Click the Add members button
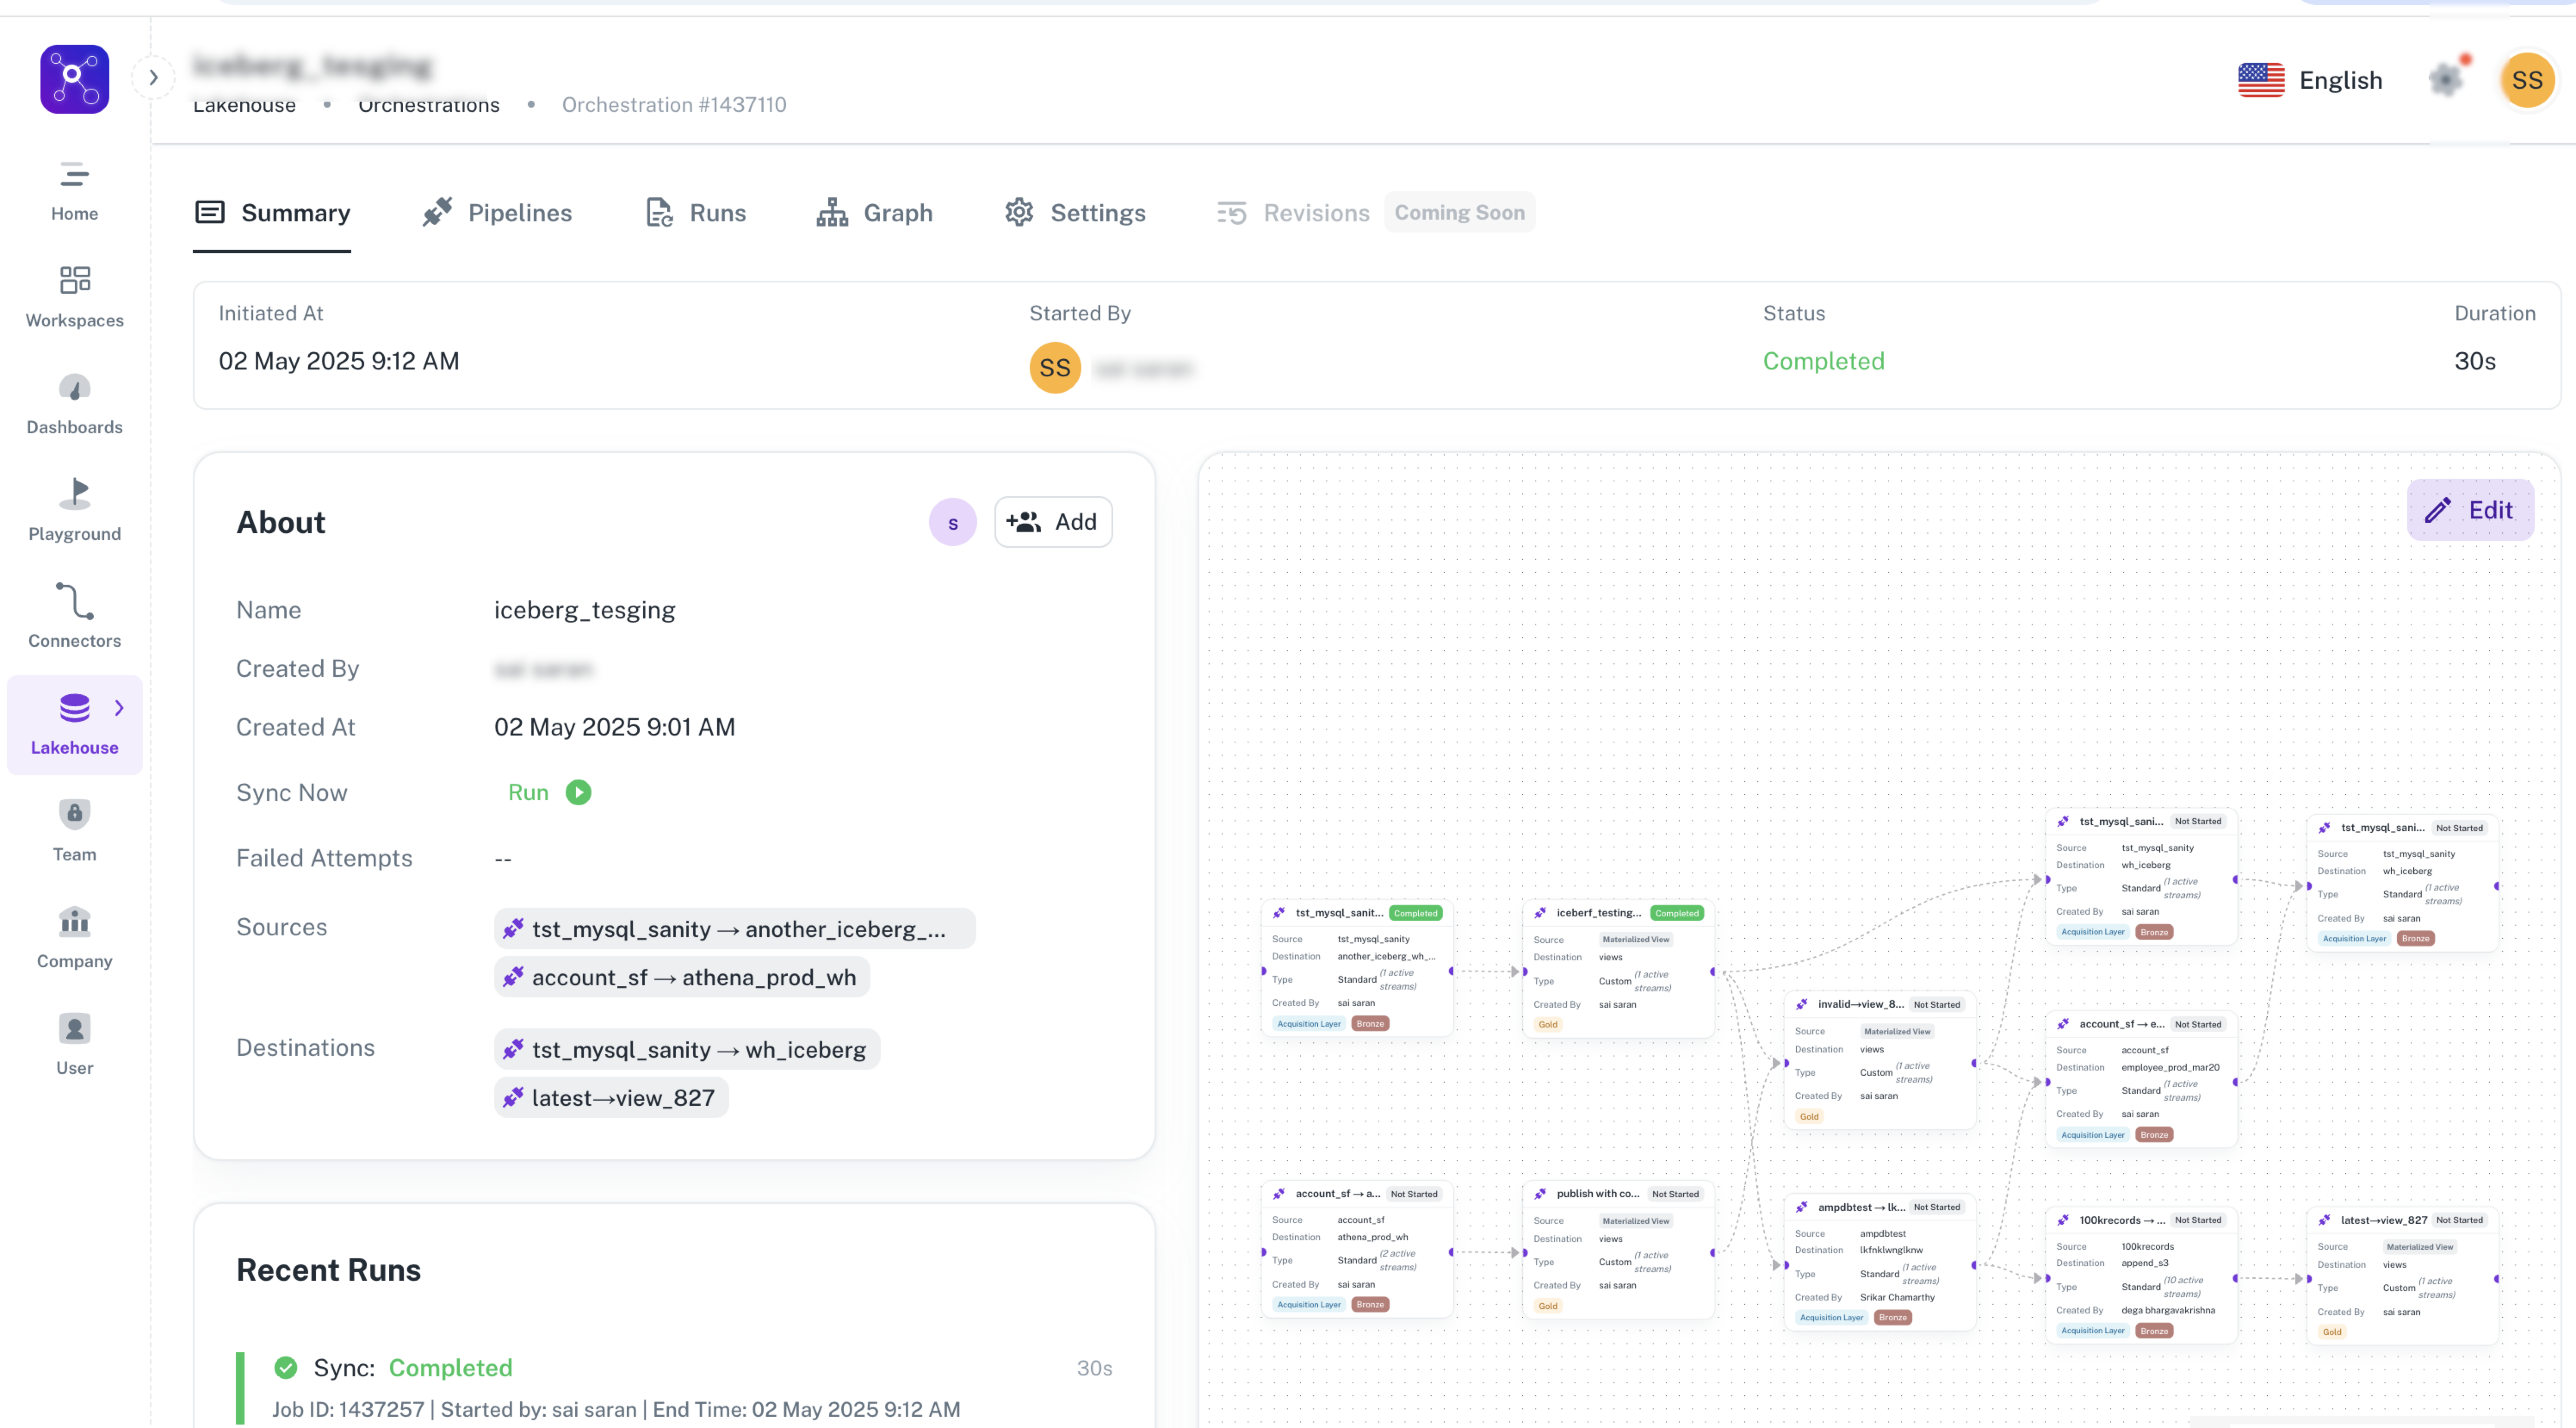 click(x=1053, y=522)
